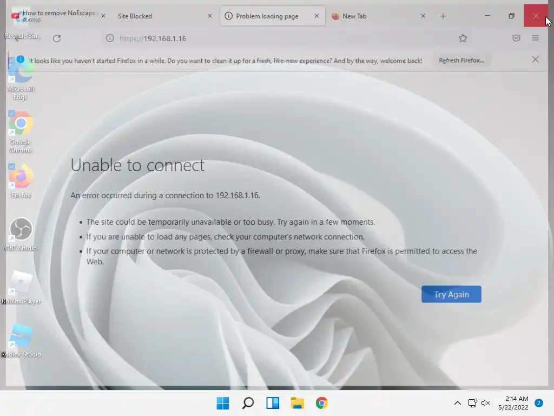The height and width of the screenshot is (416, 554).
Task: Open the Windows Start menu
Action: tap(222, 403)
